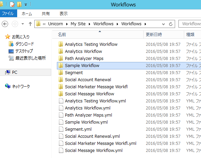Image resolution: width=201 pixels, height=158 pixels.
Task: Click the Unicorn breadcrumb in address bar
Action: tap(56, 24)
